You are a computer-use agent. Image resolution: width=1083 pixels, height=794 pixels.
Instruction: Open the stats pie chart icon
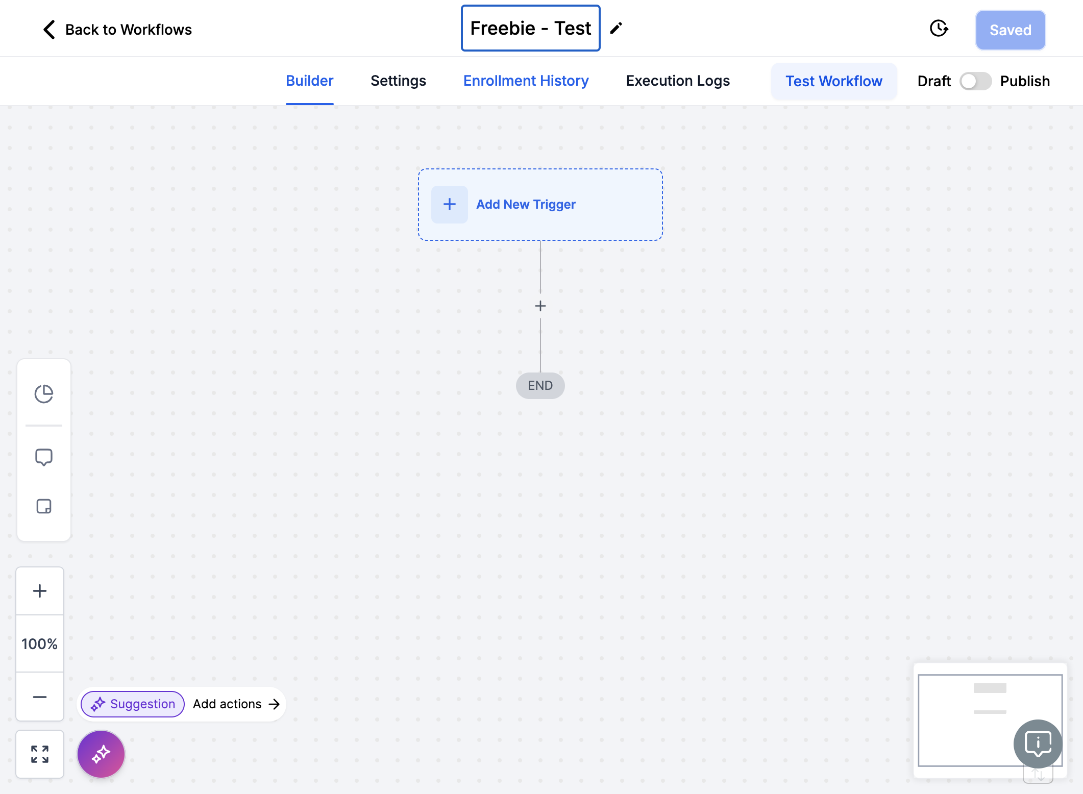tap(44, 394)
